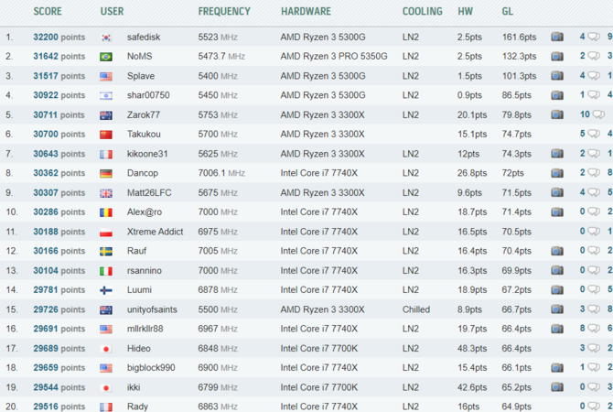Click the camera icon in NoMS's row
Image resolution: width=613 pixels, height=412 pixels.
(557, 57)
